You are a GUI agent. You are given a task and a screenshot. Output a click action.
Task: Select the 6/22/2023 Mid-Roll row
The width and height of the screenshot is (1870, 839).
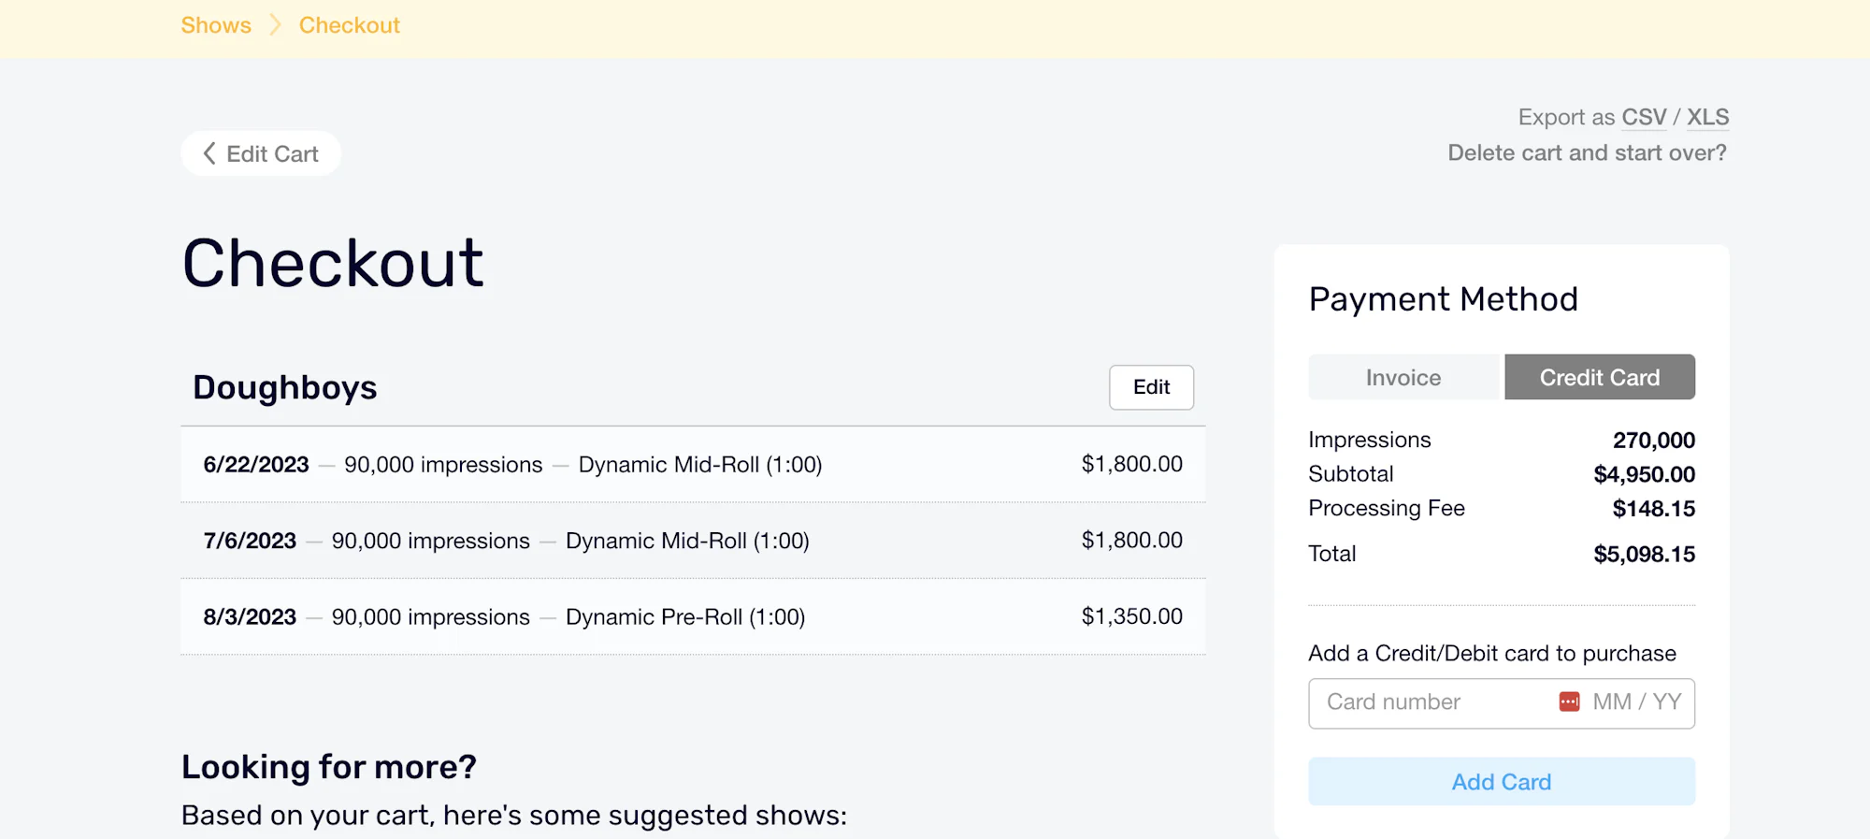click(x=693, y=465)
